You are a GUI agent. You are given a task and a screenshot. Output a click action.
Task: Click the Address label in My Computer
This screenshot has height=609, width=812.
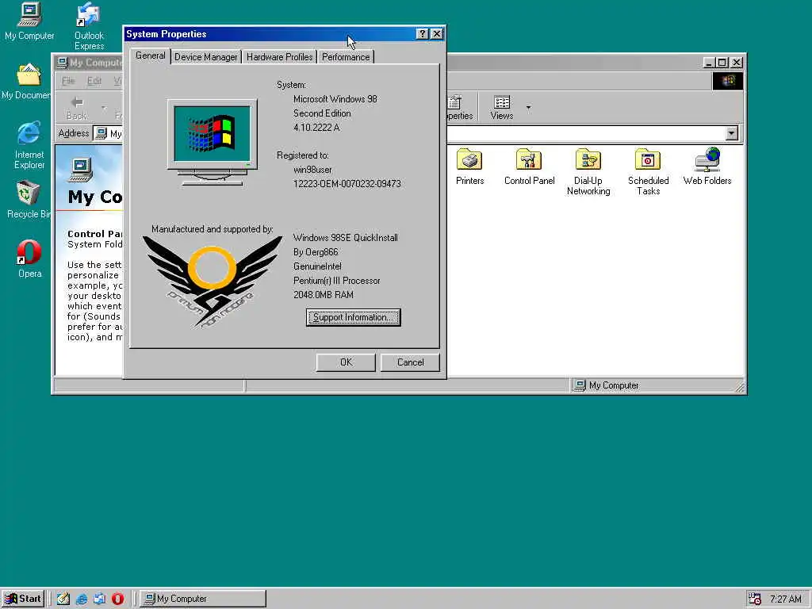click(x=74, y=133)
